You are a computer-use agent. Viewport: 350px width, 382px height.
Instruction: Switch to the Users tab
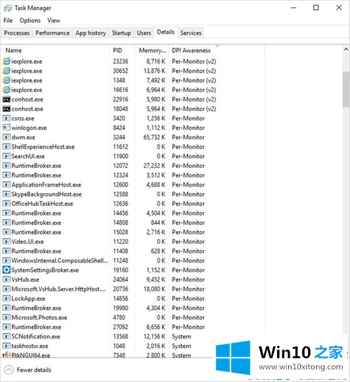[144, 33]
